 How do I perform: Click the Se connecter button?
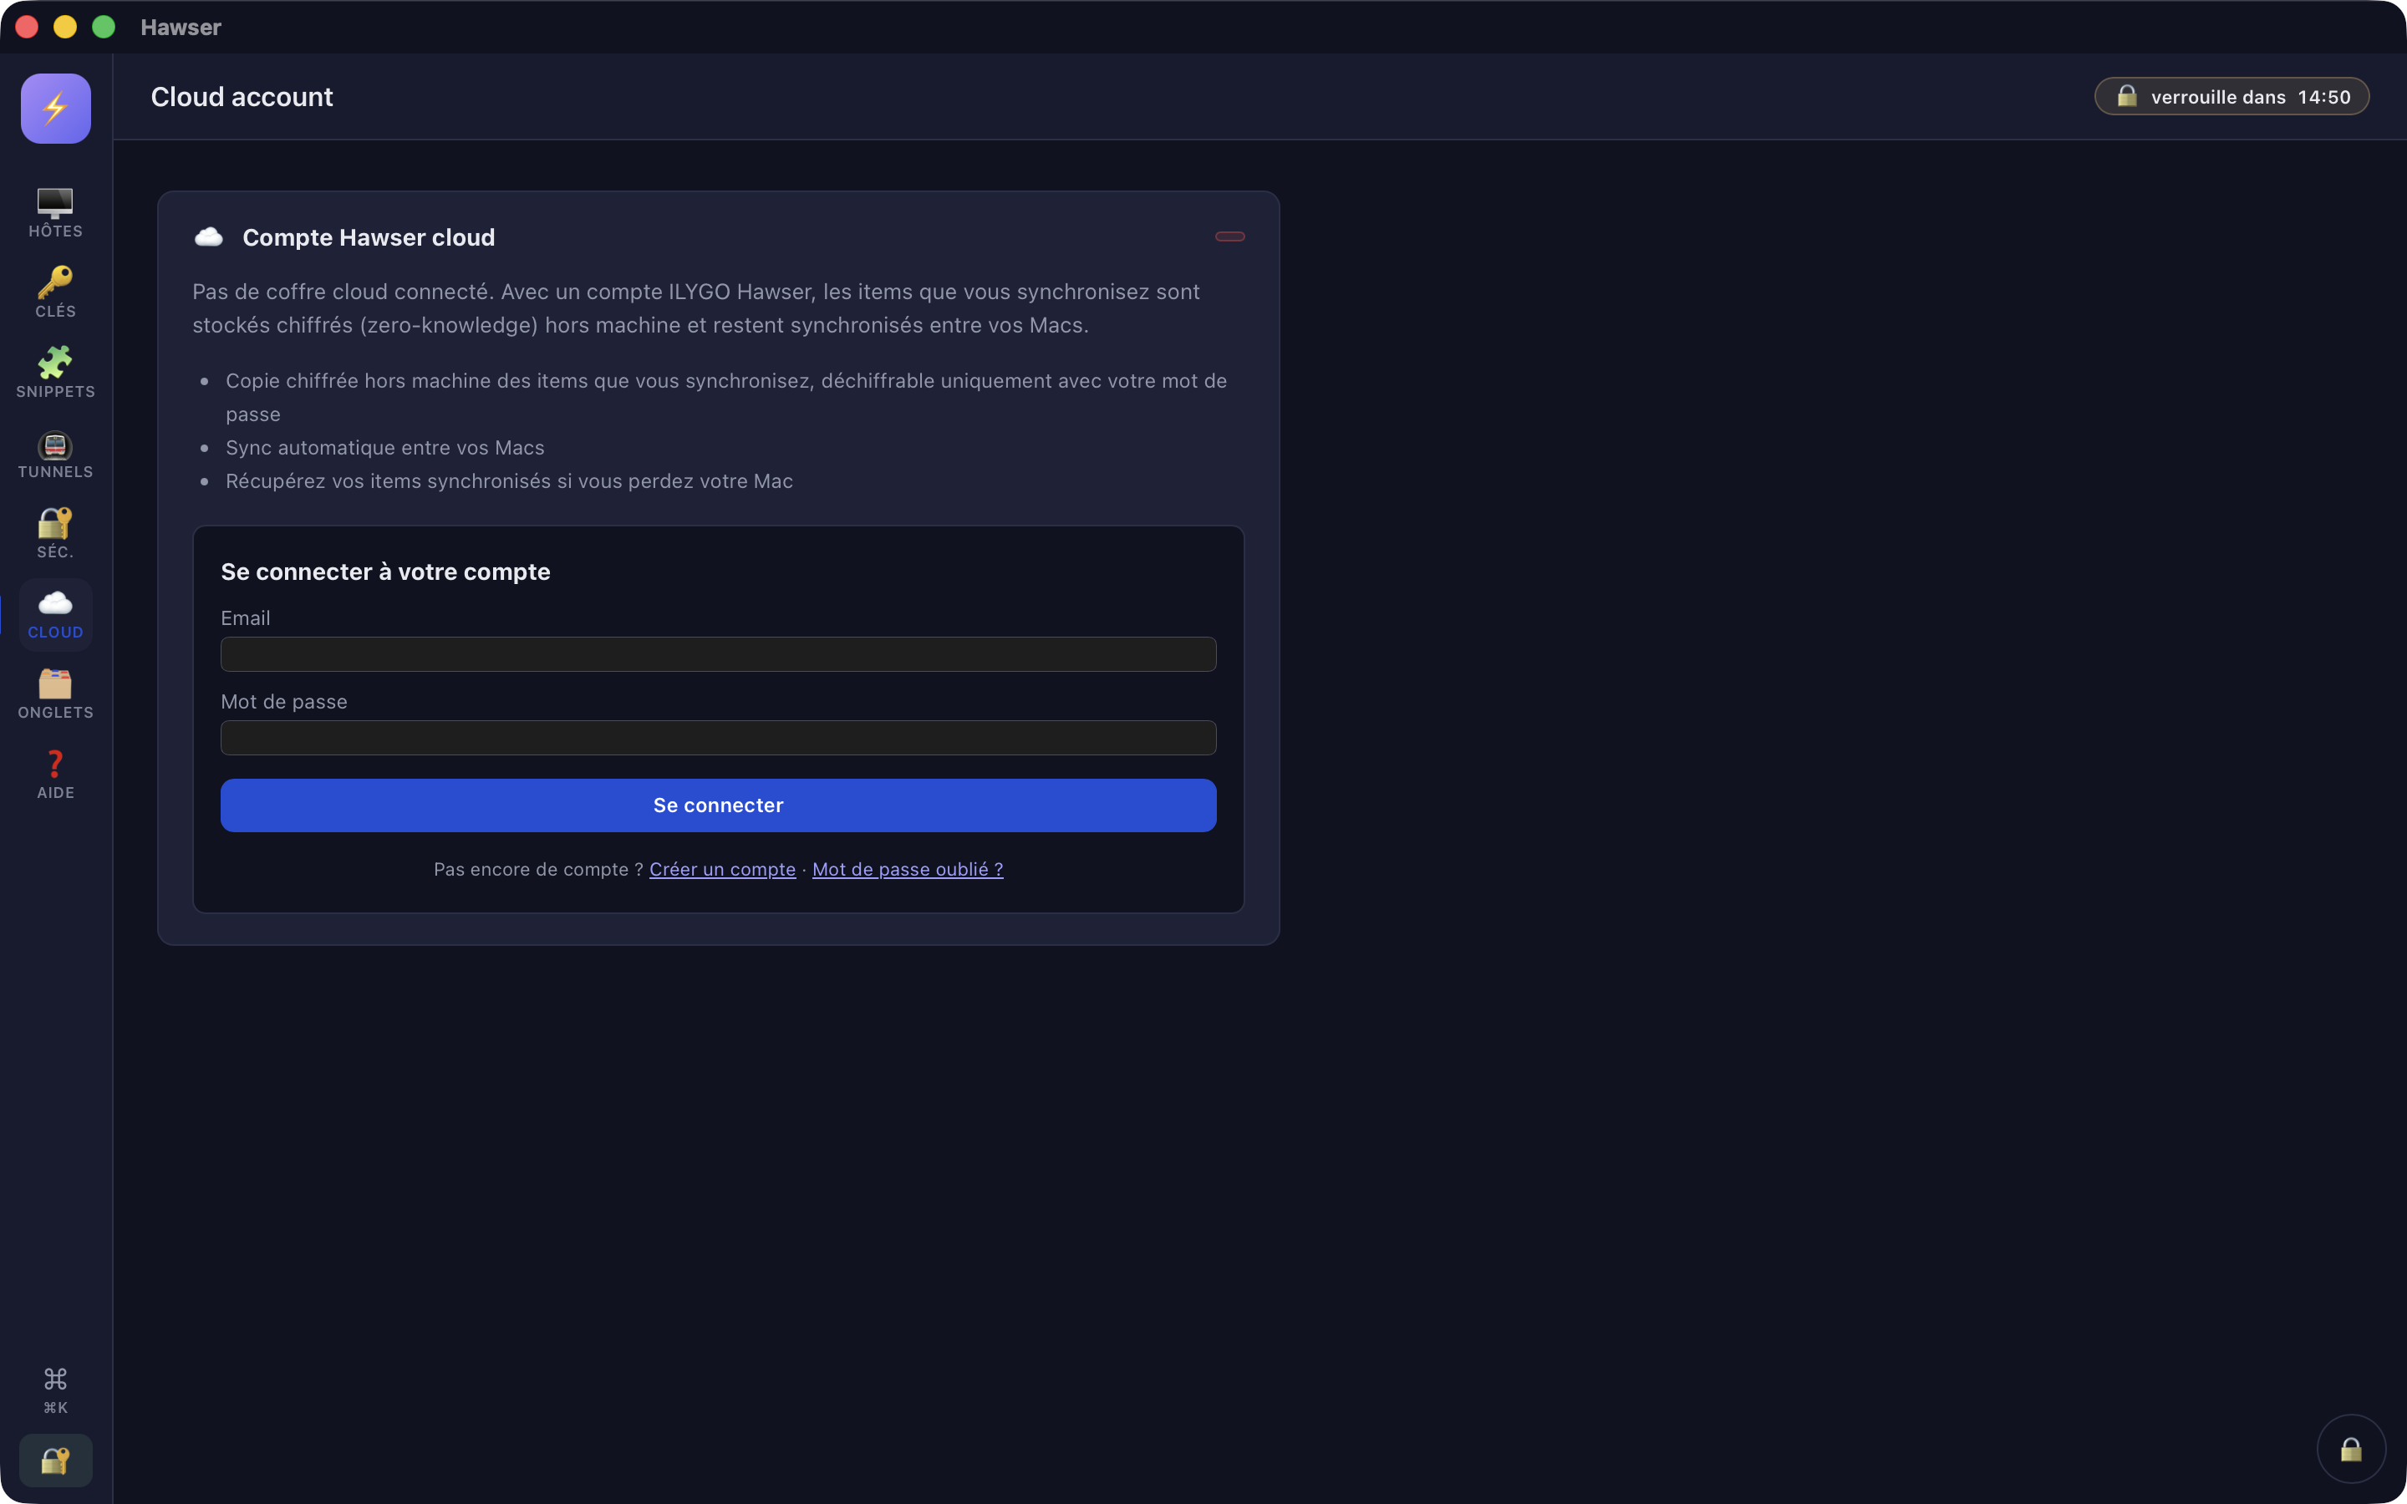pyautogui.click(x=718, y=805)
